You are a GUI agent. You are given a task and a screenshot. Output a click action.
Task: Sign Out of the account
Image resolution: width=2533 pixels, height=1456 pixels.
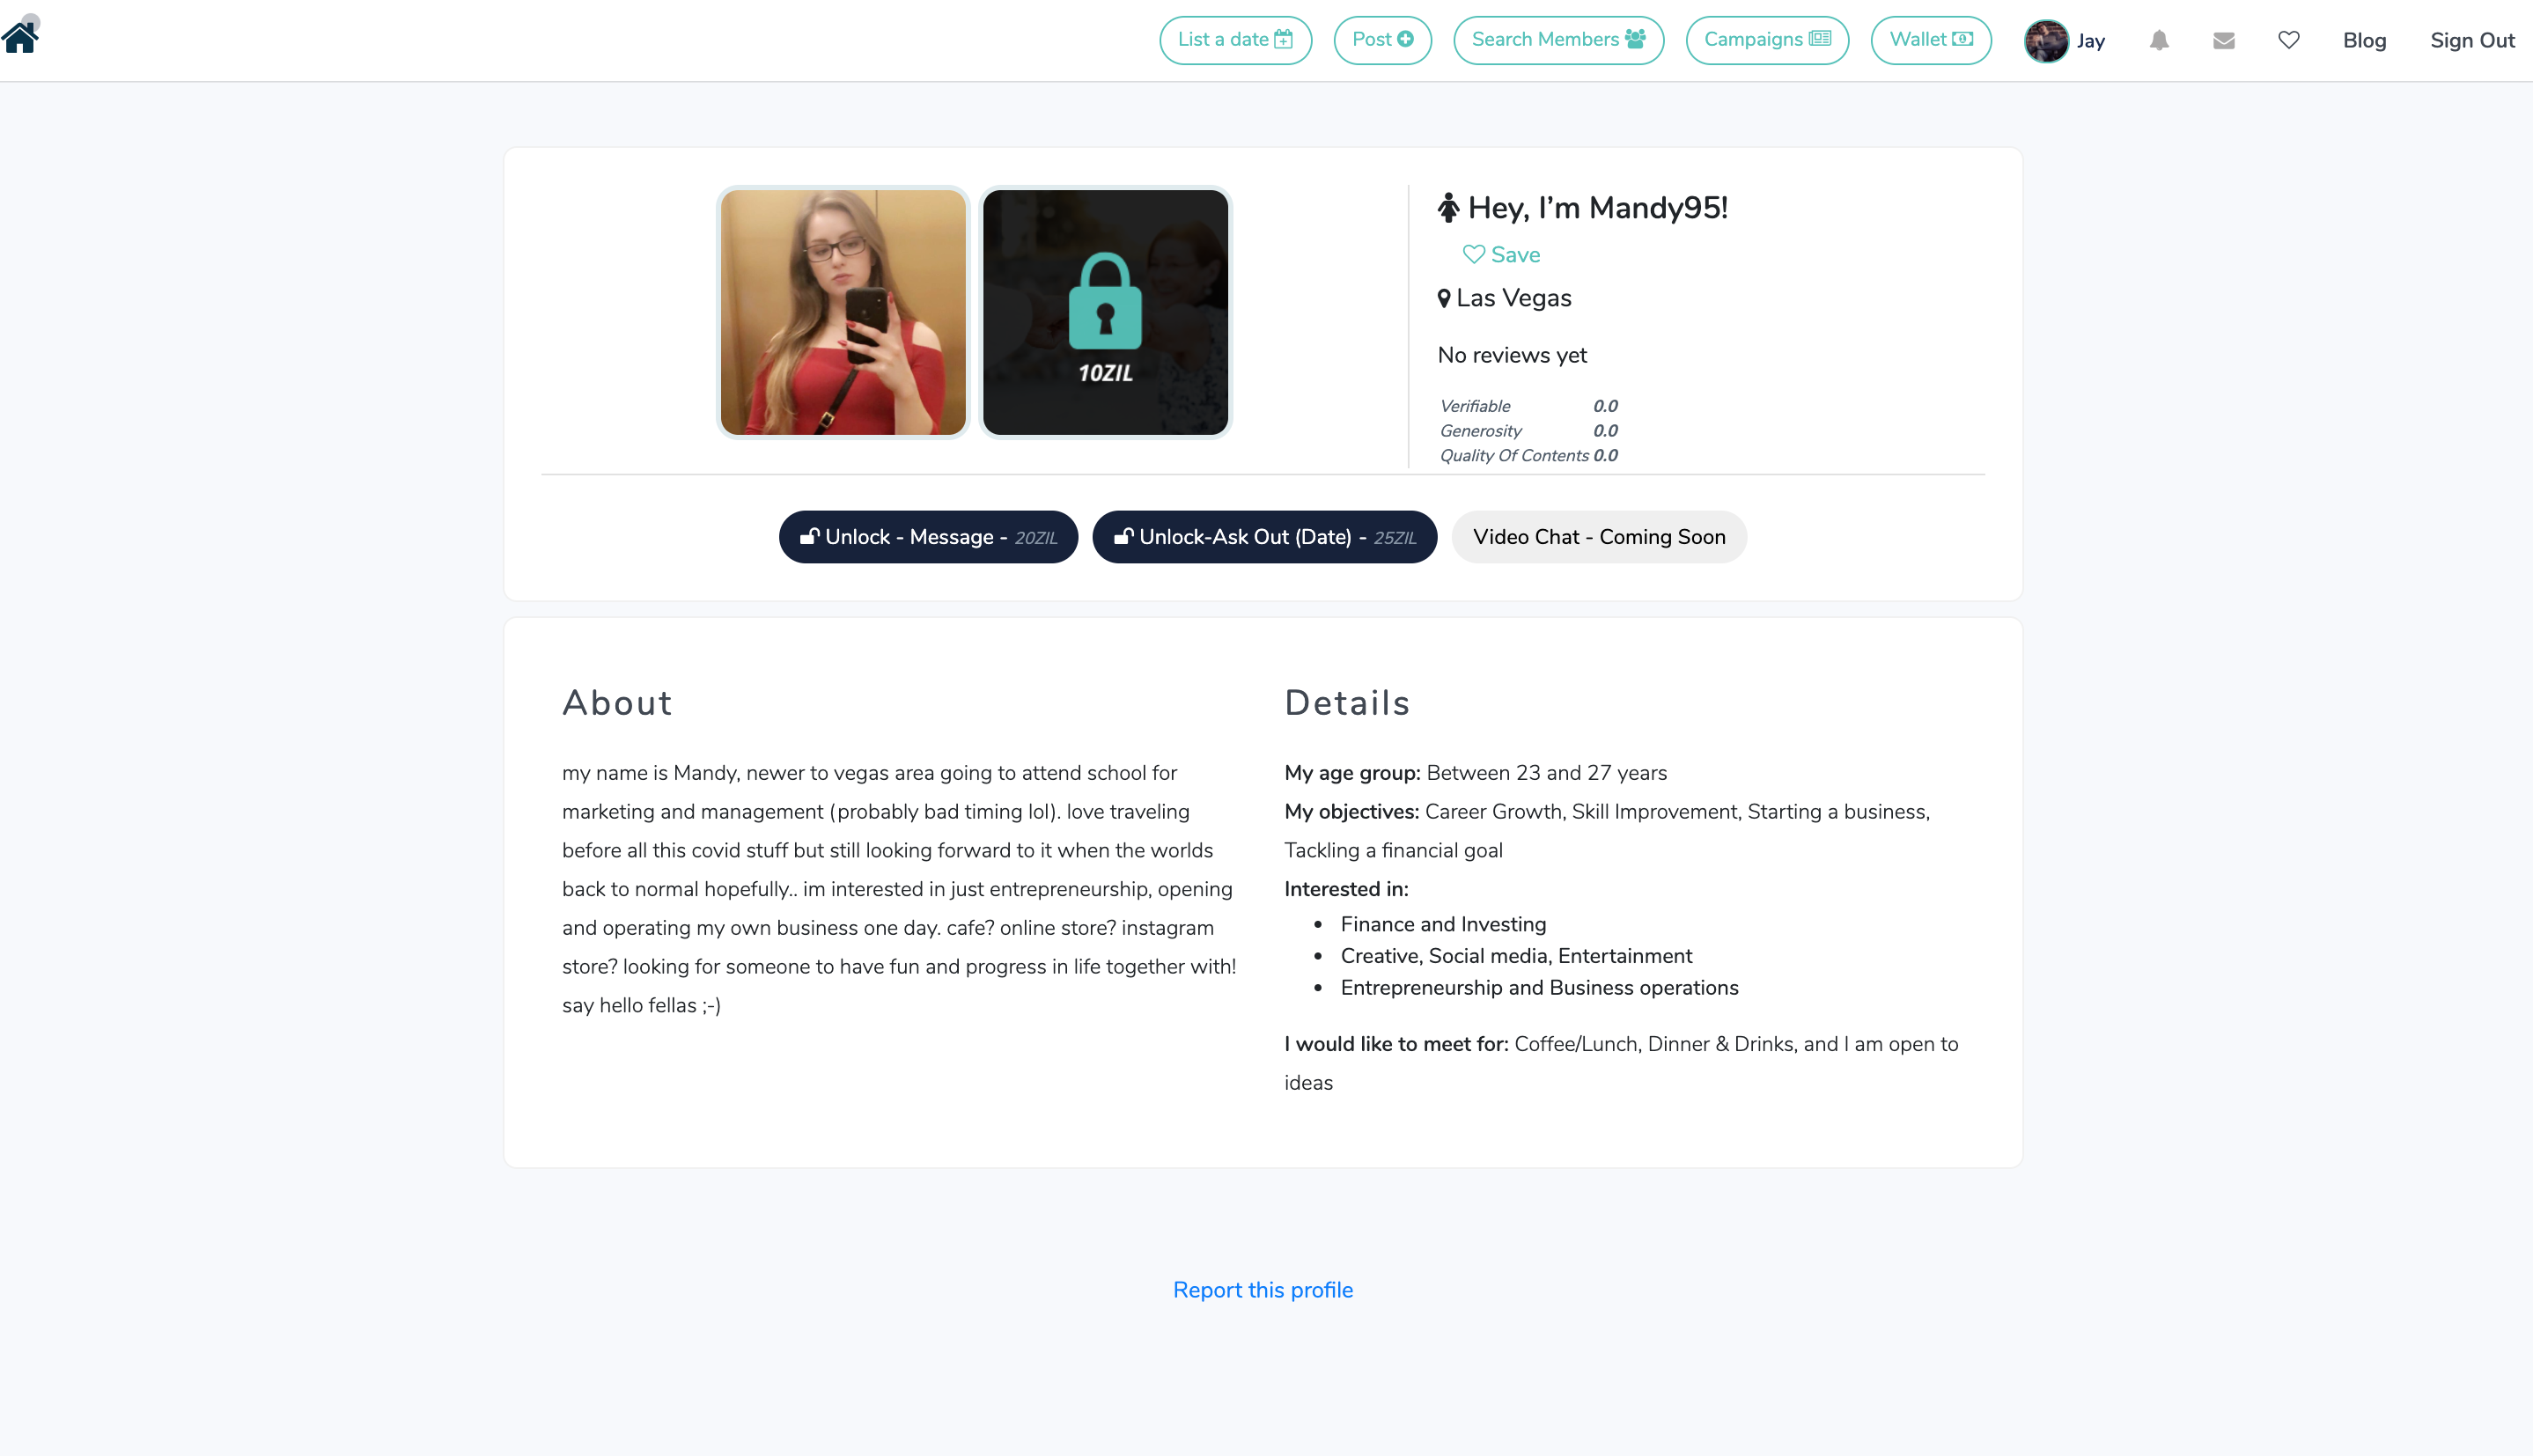[2472, 40]
